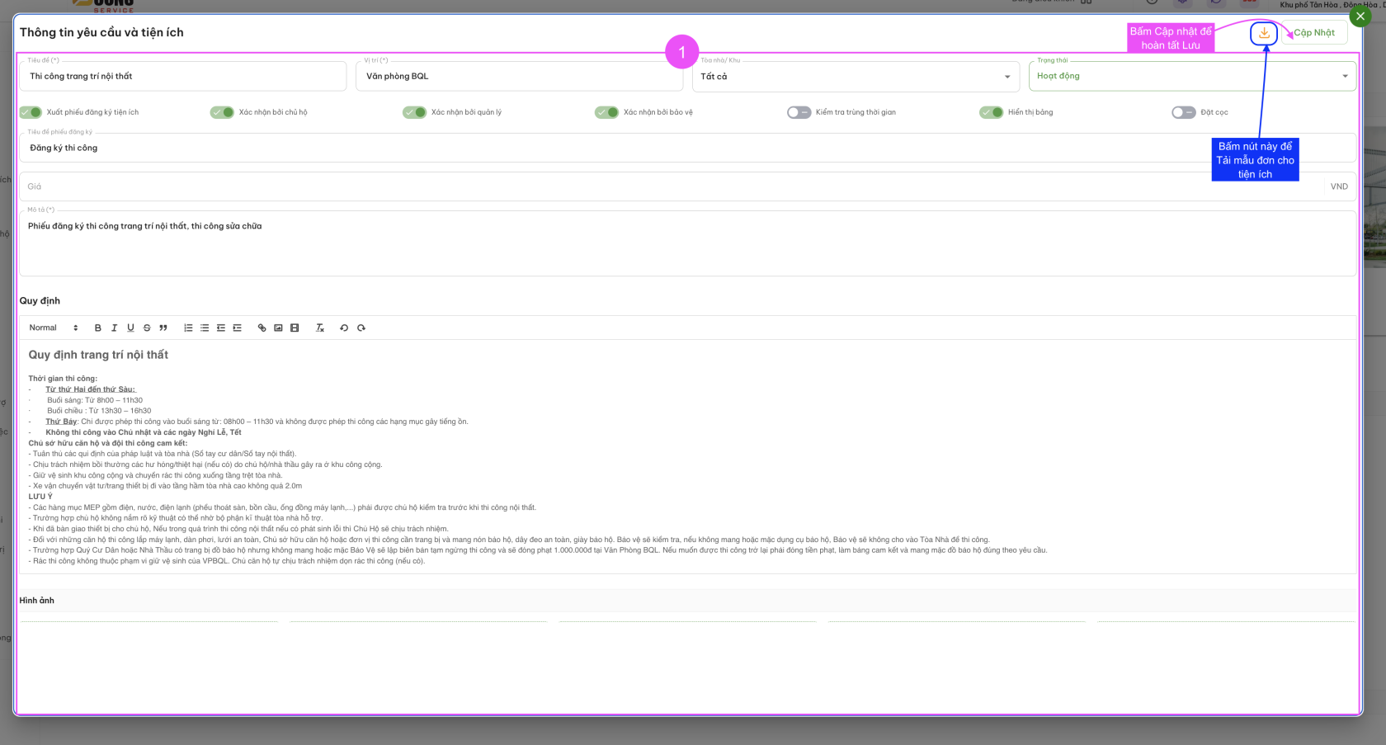Increase indent in editor toolbar
This screenshot has height=745, width=1386.
click(238, 328)
